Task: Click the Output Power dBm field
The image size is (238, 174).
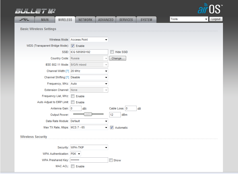Action: point(115,115)
